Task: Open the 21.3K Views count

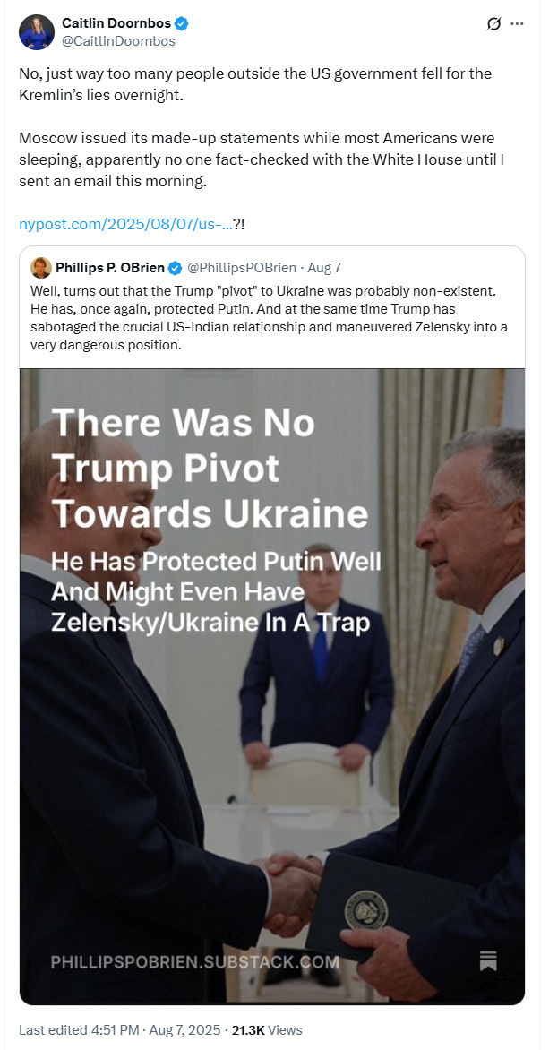Action: tap(267, 1030)
